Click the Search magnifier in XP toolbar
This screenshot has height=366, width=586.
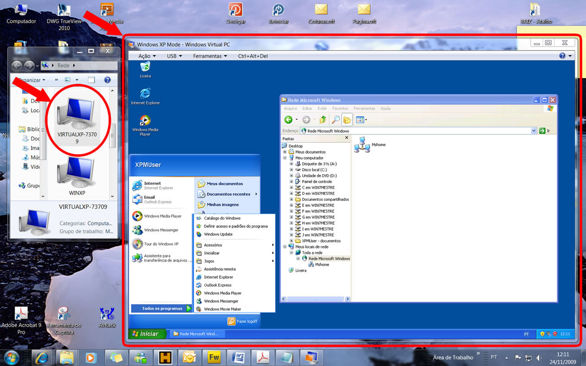(336, 119)
